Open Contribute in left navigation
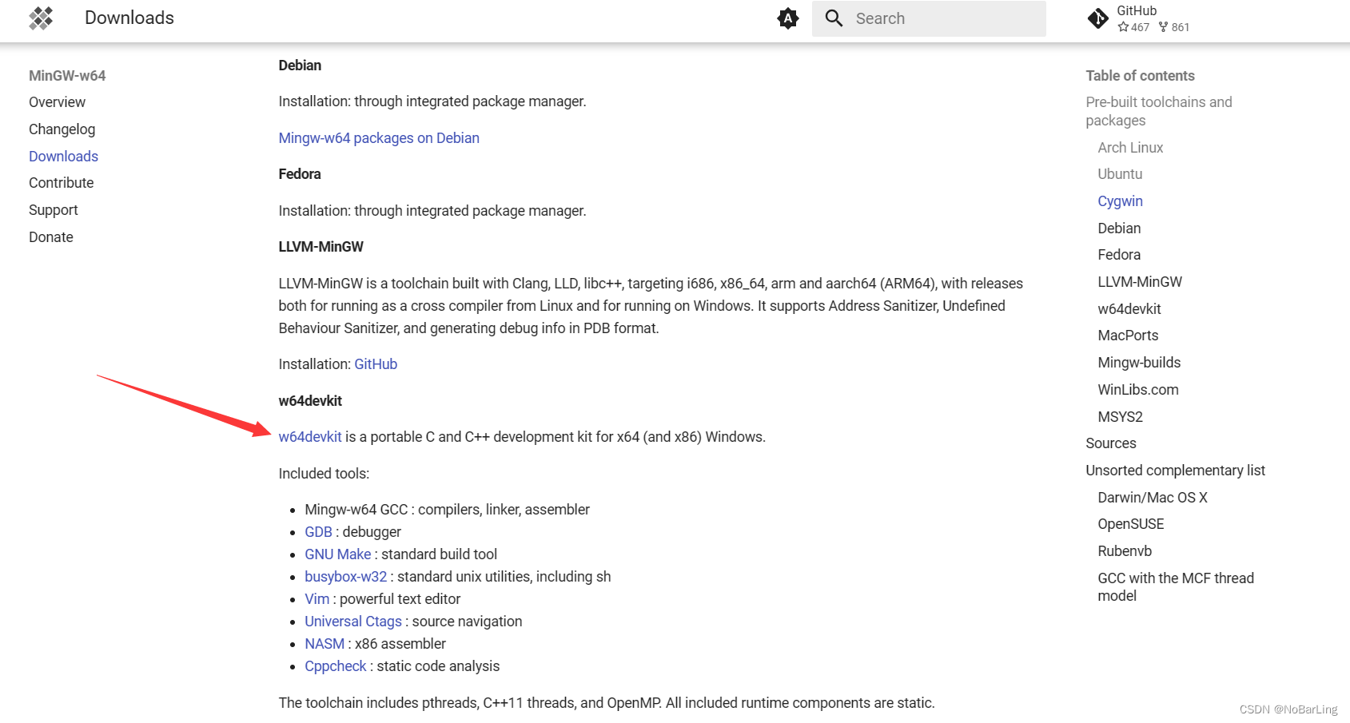Viewport: 1350px width, 723px height. coord(61,183)
